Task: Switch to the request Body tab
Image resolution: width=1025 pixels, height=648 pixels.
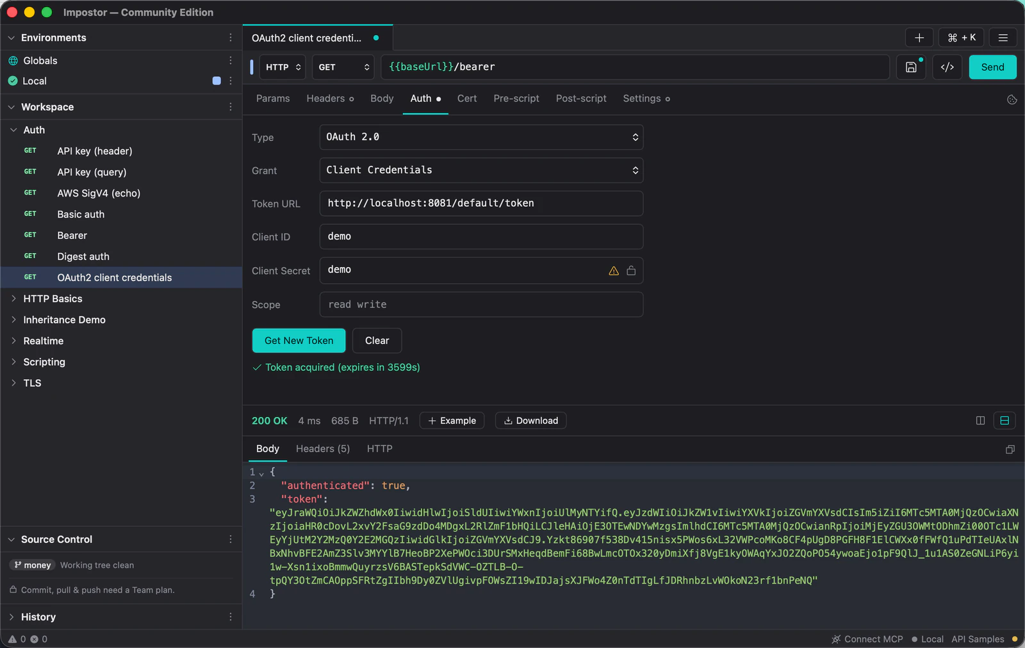Action: [382, 99]
